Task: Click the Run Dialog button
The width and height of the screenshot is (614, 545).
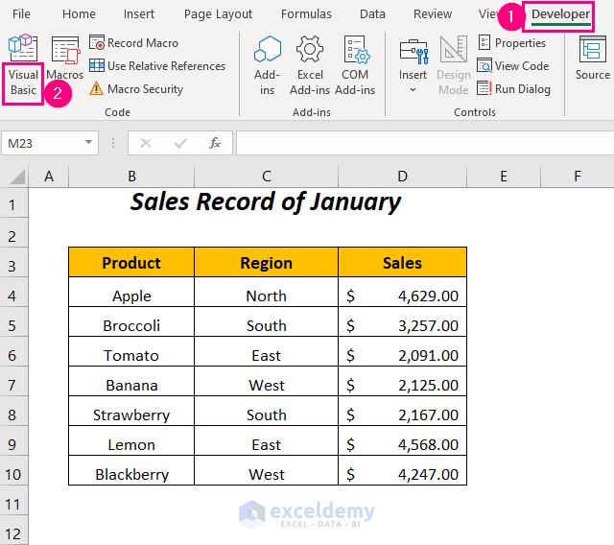Action: [514, 89]
